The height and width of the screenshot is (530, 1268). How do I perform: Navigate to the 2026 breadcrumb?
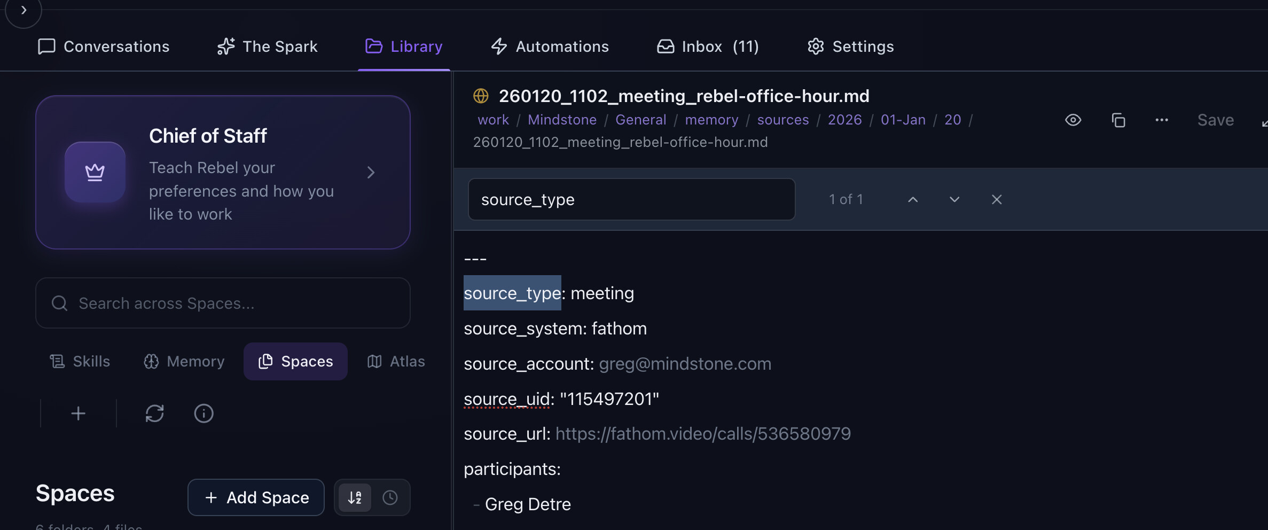[844, 120]
